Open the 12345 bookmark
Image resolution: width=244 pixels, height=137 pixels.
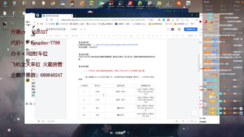click(x=169, y=24)
